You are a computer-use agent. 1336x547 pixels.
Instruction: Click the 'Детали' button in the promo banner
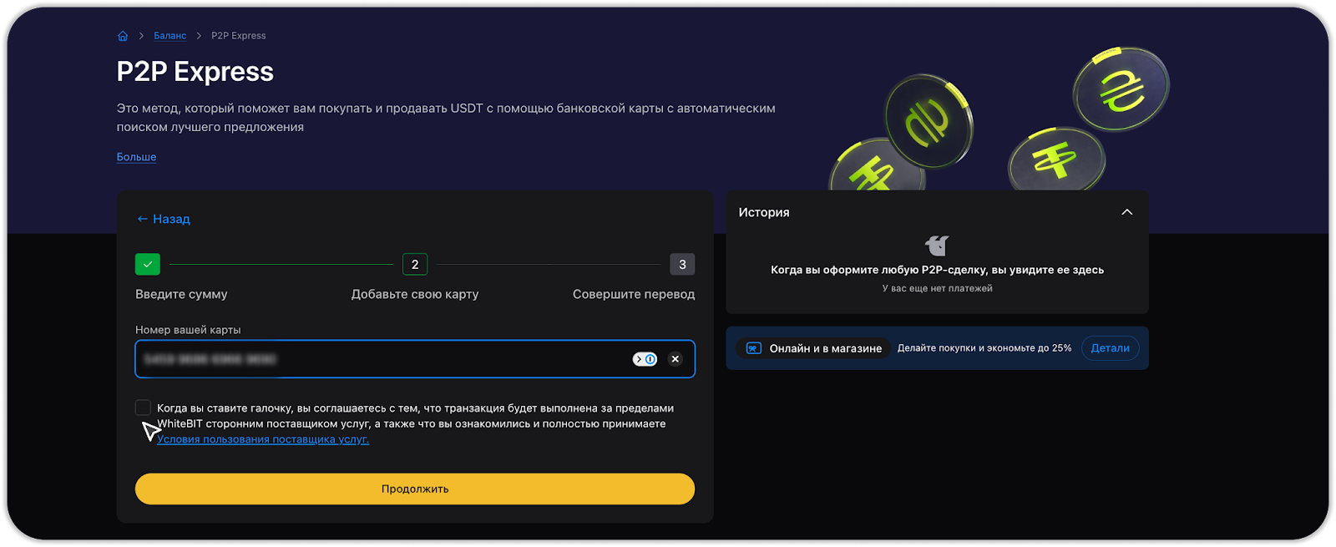1110,348
